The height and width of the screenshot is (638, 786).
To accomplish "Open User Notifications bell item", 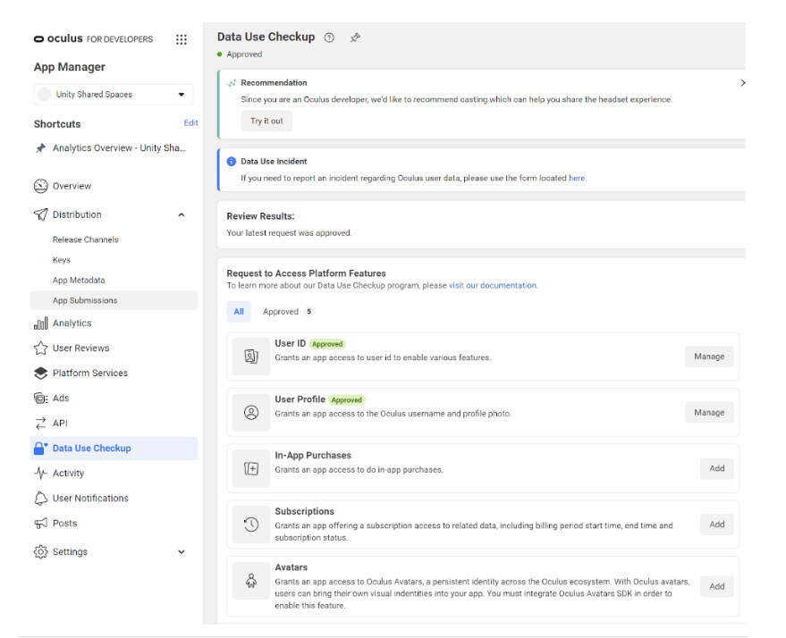I will click(89, 499).
